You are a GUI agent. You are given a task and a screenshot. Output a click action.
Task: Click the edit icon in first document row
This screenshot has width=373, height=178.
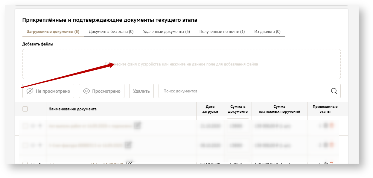click(137, 126)
